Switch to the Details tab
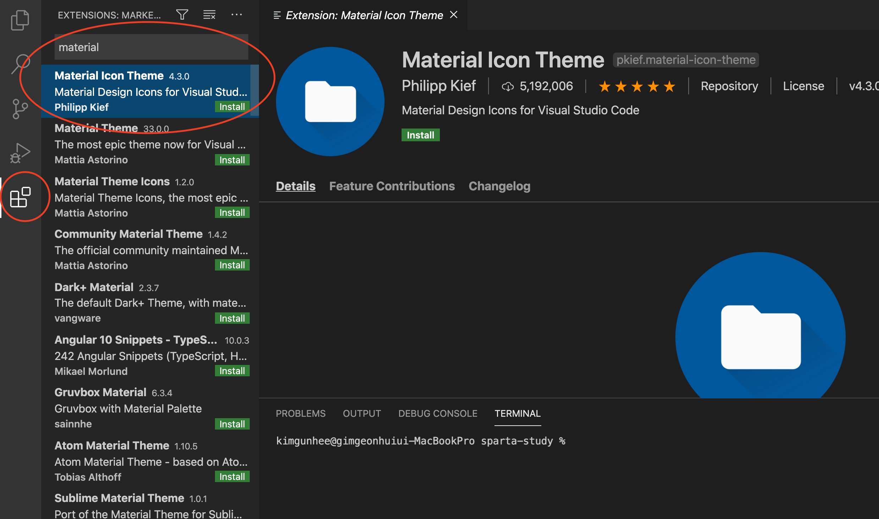Viewport: 879px width, 519px height. [x=295, y=186]
